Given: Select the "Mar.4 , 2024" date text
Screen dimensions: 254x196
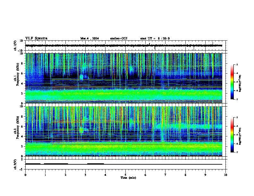Looking at the screenshot, I should [89, 38].
